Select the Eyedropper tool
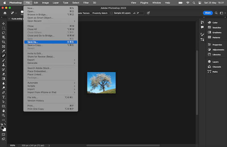227x147 pixels. [3, 51]
